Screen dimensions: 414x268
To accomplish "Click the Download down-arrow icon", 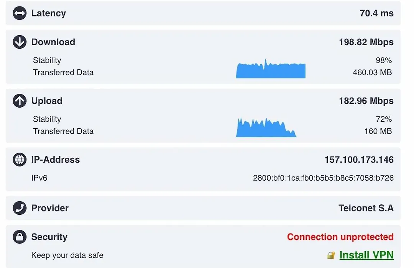I will point(20,42).
